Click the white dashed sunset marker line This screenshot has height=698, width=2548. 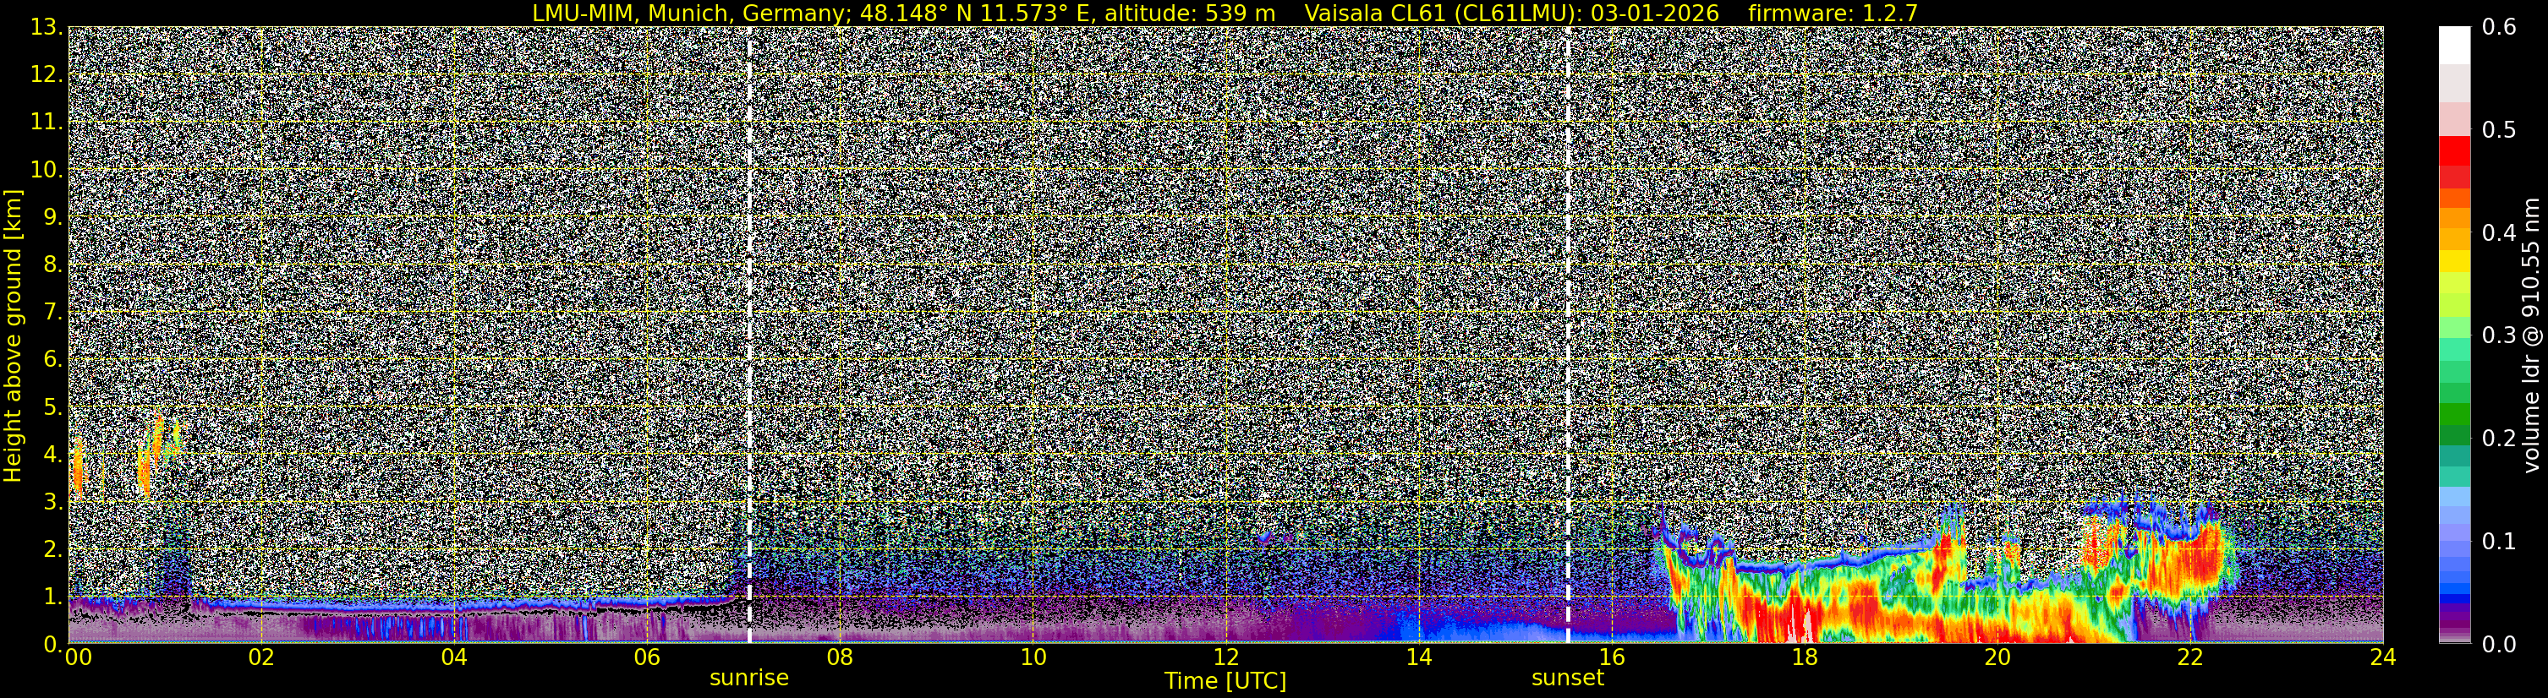(1568, 335)
